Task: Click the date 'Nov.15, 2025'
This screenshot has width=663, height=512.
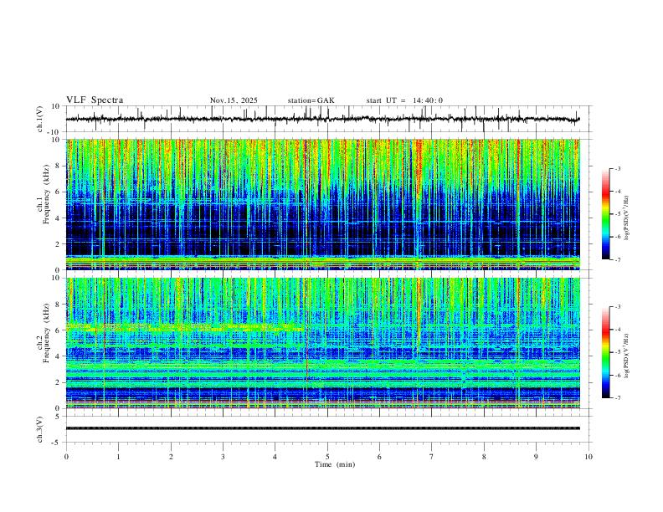Action: pyautogui.click(x=234, y=100)
